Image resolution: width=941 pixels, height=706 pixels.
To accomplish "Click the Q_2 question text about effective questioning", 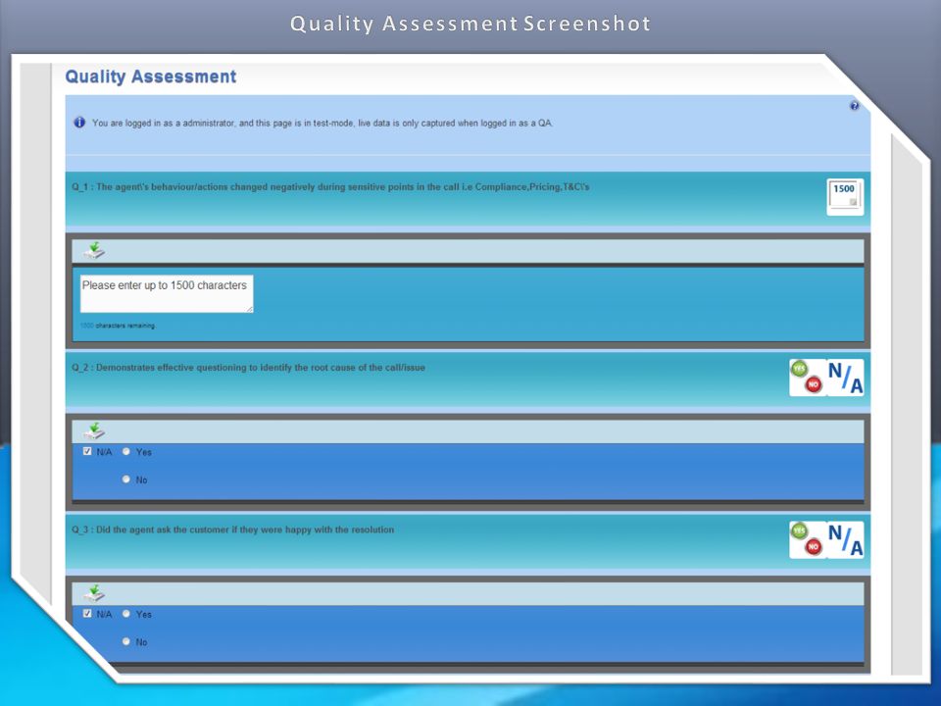I will [x=248, y=368].
